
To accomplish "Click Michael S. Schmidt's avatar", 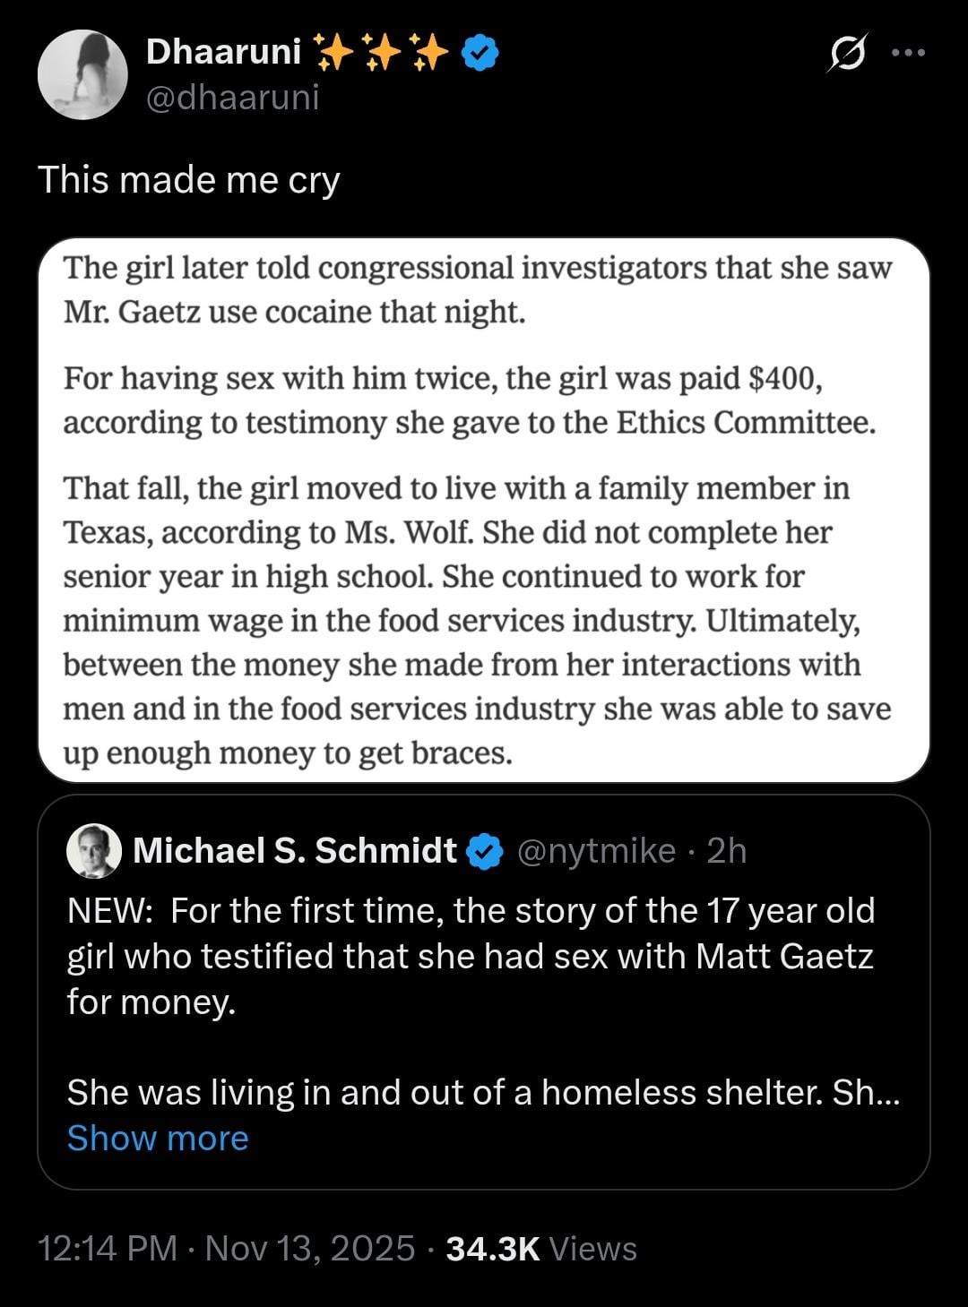I will click(94, 850).
